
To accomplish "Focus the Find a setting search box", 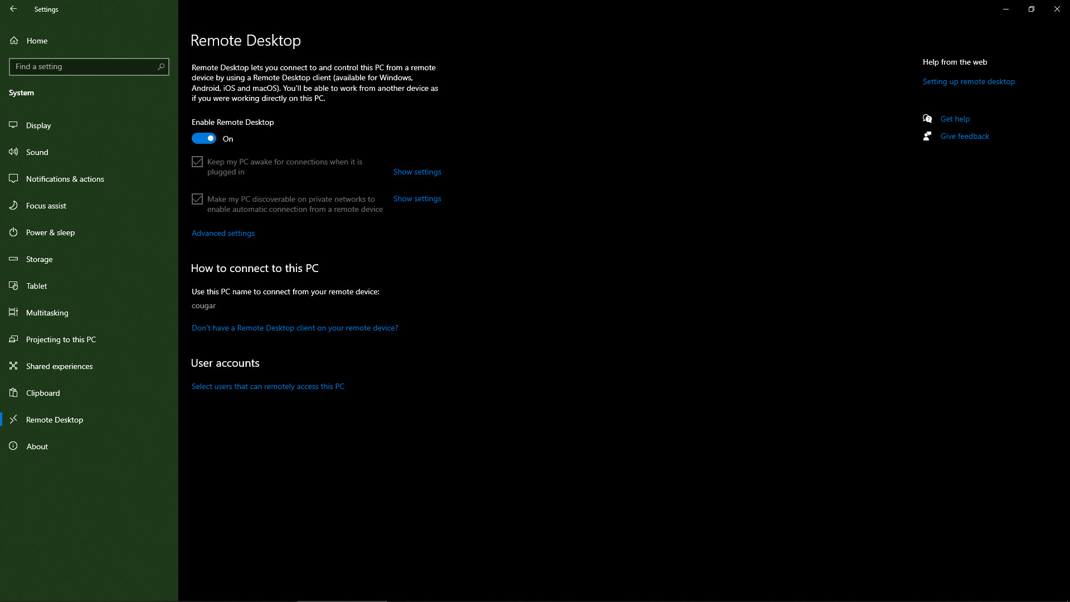I will pyautogui.click(x=89, y=66).
